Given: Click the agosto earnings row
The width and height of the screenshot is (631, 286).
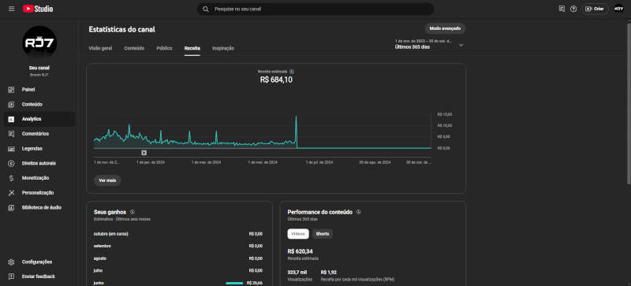Looking at the screenshot, I should 178,258.
